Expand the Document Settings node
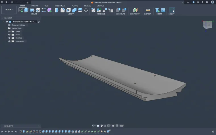 coord(6,25)
